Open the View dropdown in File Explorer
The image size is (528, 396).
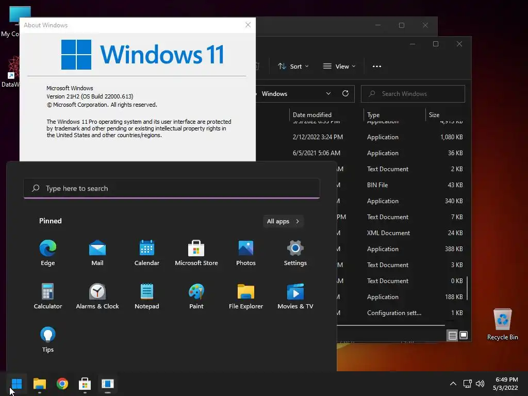(x=339, y=67)
